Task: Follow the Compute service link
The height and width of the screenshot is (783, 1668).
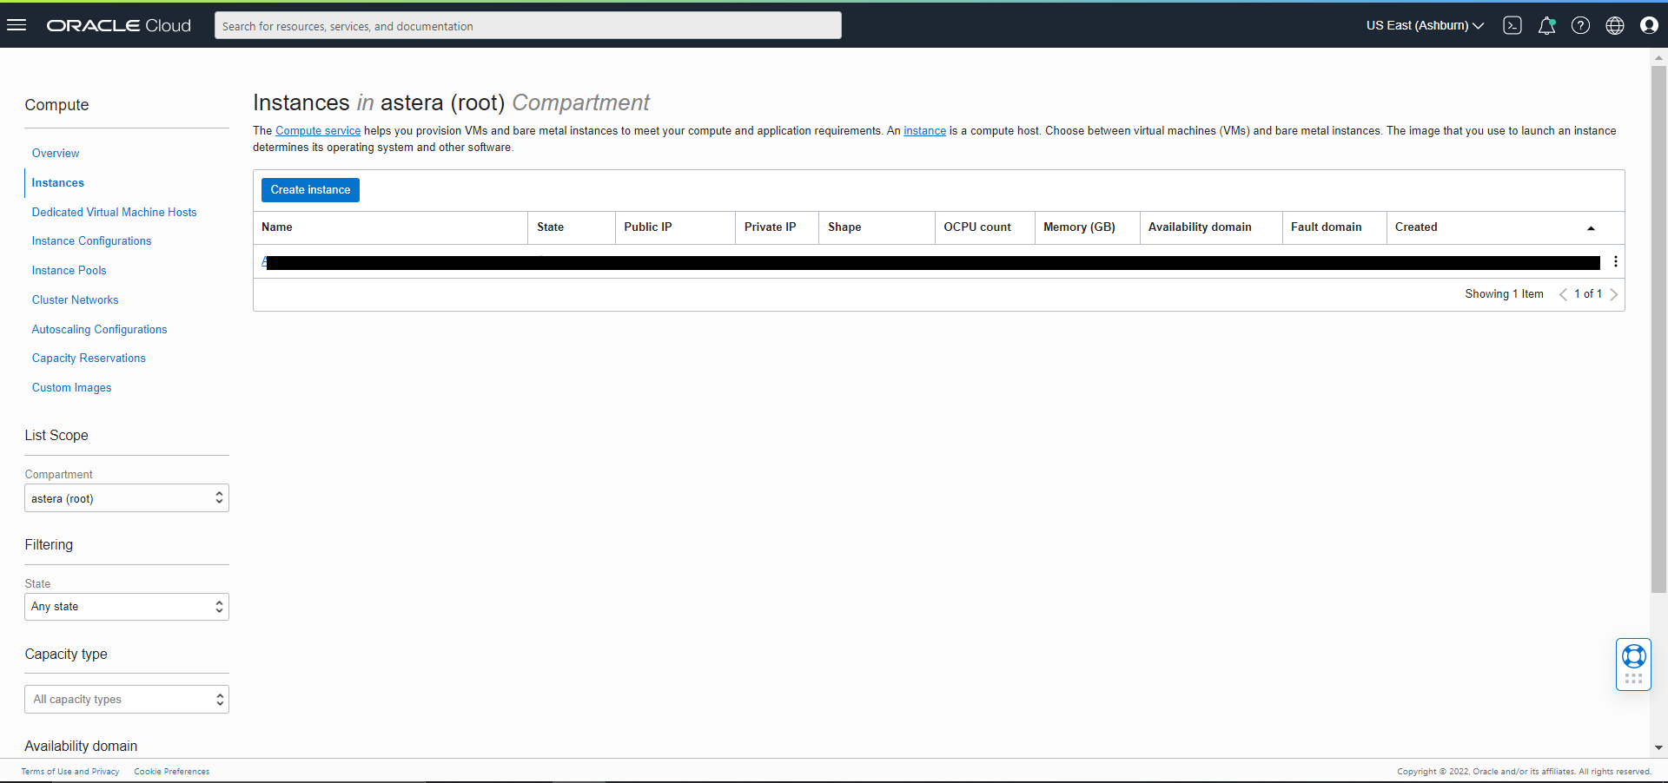Action: [318, 131]
